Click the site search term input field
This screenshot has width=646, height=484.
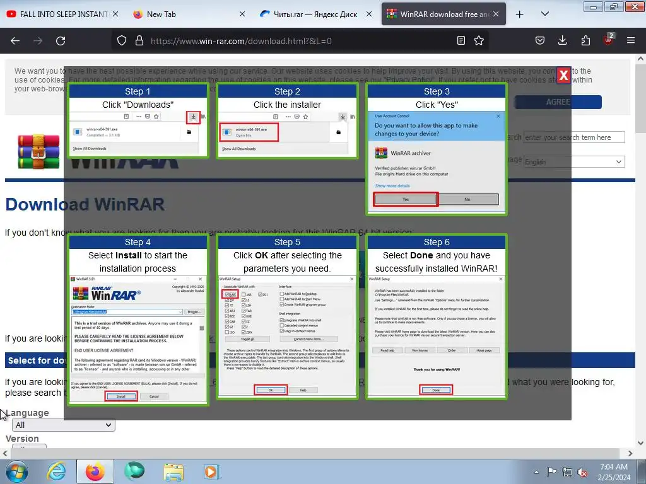[574, 137]
